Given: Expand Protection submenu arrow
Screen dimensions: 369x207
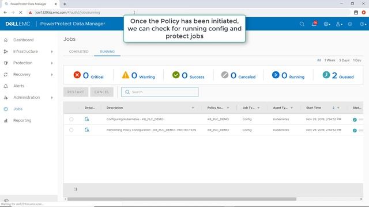Looking at the screenshot, I should point(52,63).
